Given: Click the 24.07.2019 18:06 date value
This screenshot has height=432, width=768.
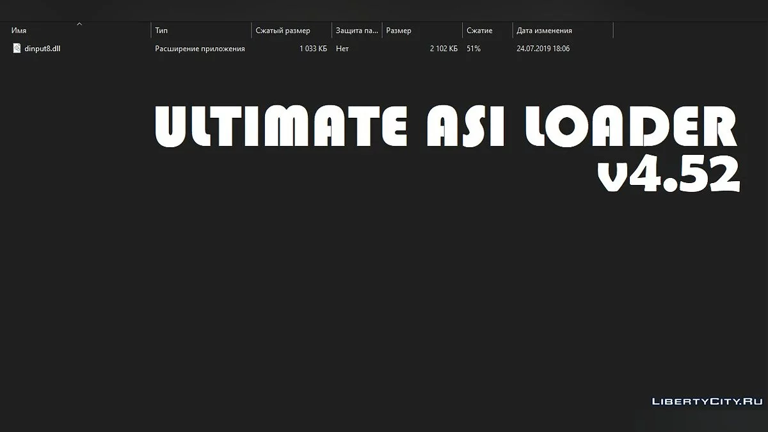Looking at the screenshot, I should coord(543,49).
